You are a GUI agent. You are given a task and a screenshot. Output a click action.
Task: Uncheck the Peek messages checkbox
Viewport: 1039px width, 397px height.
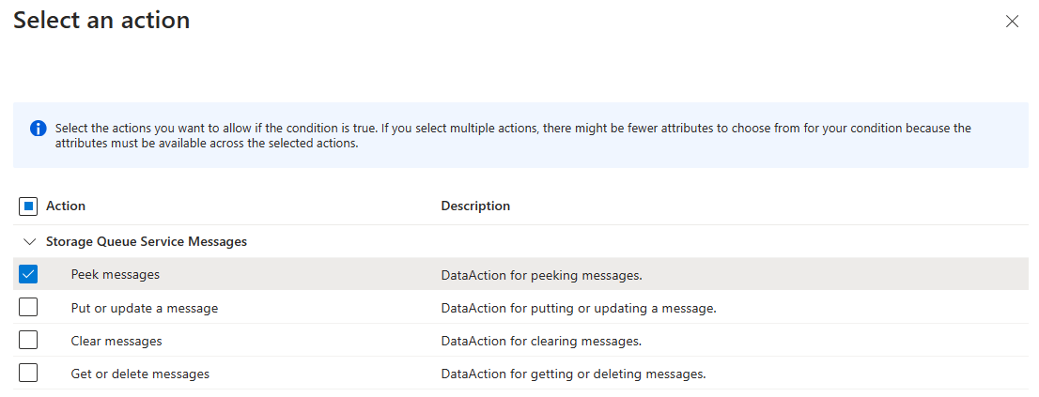pyautogui.click(x=28, y=274)
